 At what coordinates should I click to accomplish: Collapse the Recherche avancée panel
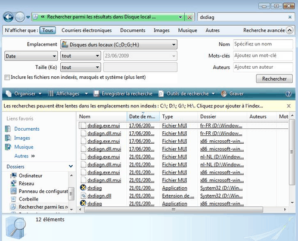tap(290, 30)
